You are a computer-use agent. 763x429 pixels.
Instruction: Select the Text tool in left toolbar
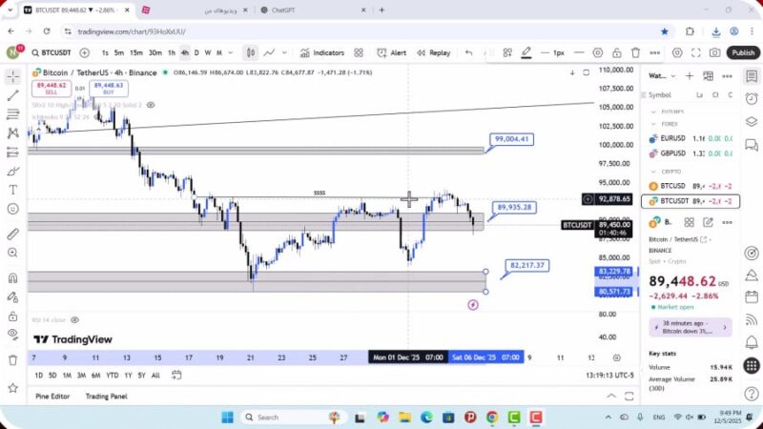pyautogui.click(x=13, y=190)
